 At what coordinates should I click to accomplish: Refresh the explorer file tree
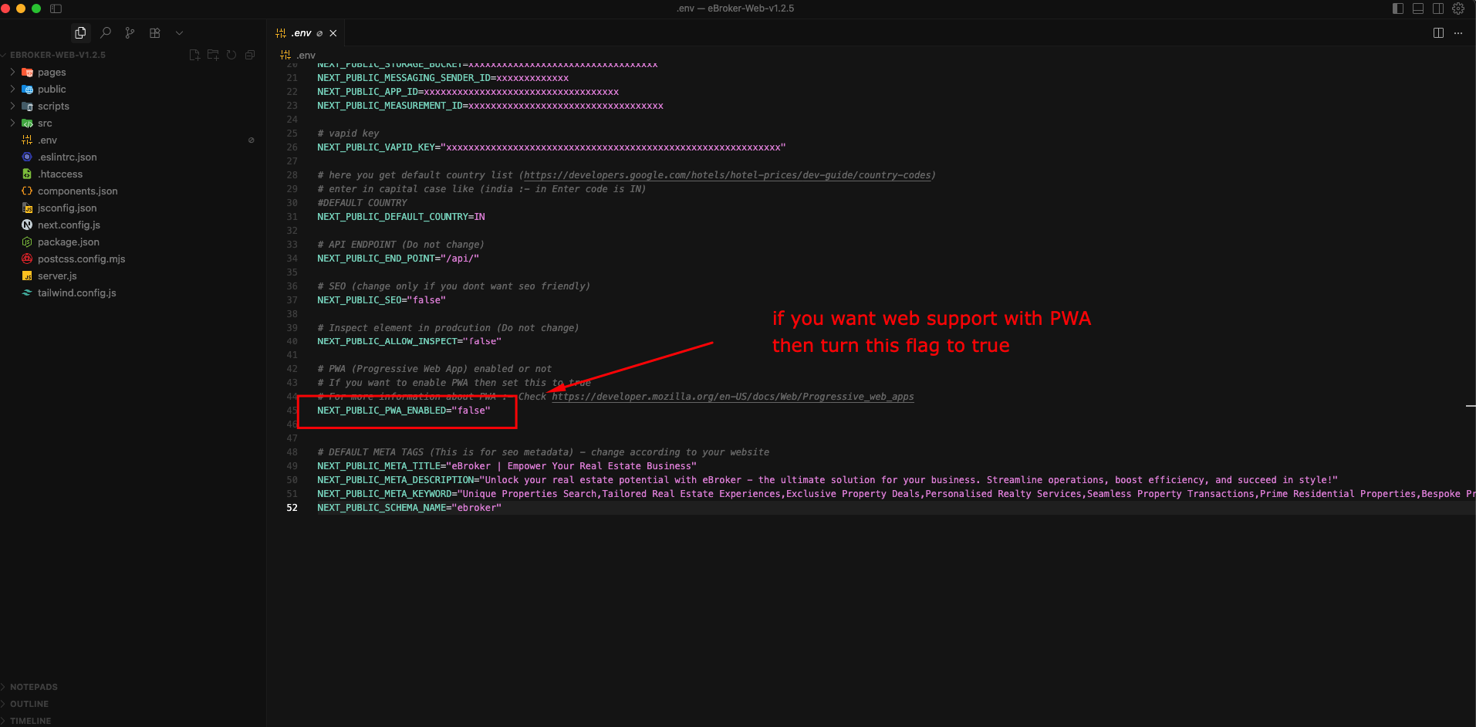point(231,55)
